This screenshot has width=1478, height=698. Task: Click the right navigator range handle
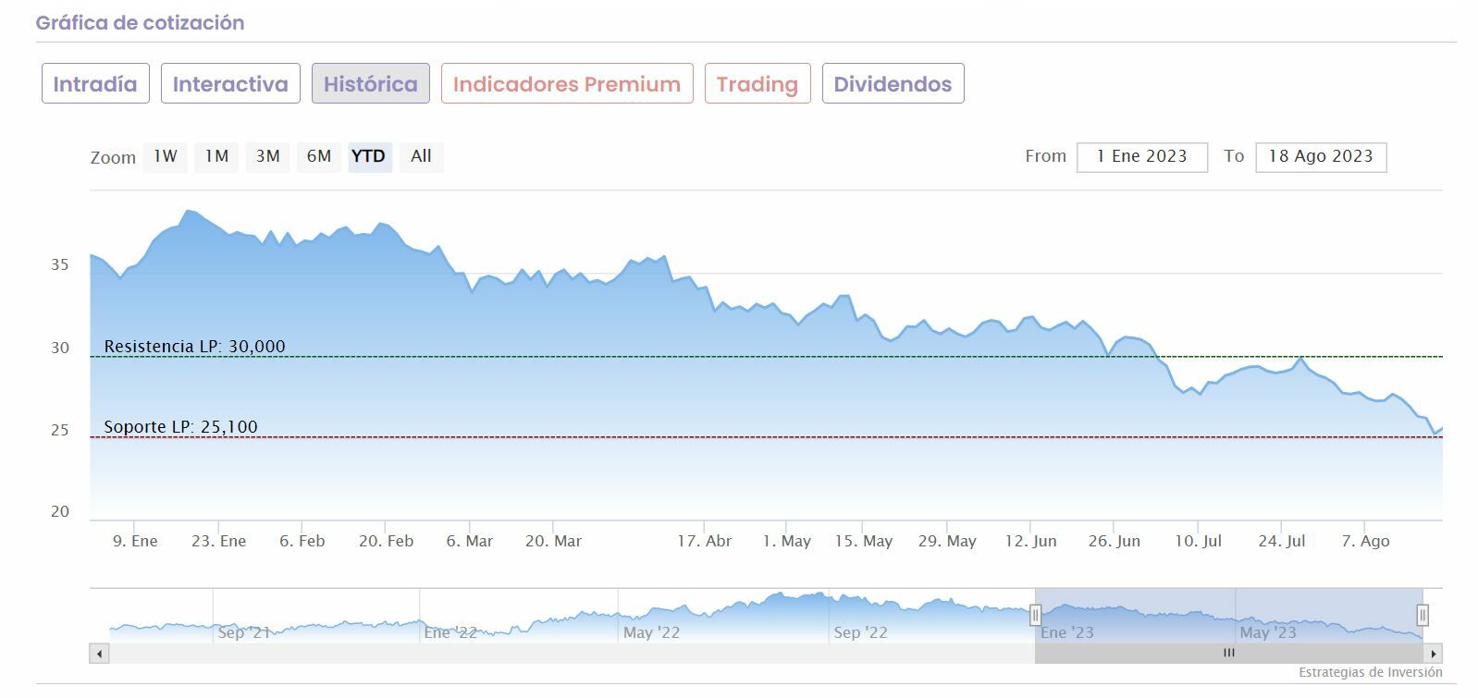(x=1423, y=615)
